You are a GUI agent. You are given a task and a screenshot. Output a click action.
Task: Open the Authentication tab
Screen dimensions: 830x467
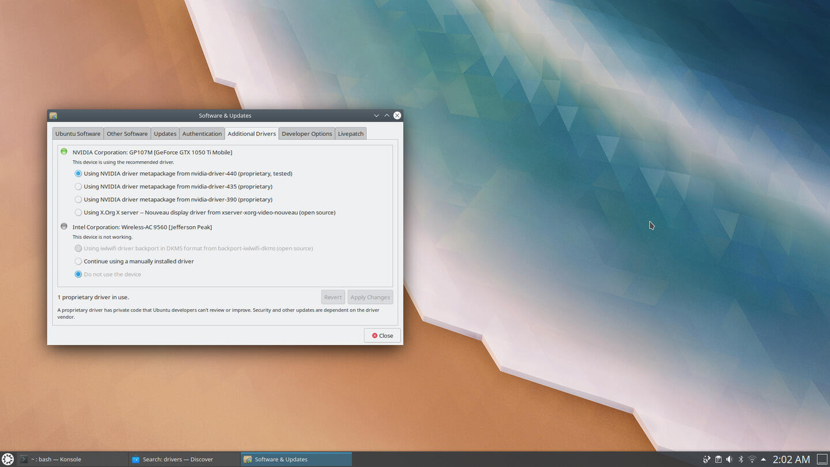click(x=202, y=134)
